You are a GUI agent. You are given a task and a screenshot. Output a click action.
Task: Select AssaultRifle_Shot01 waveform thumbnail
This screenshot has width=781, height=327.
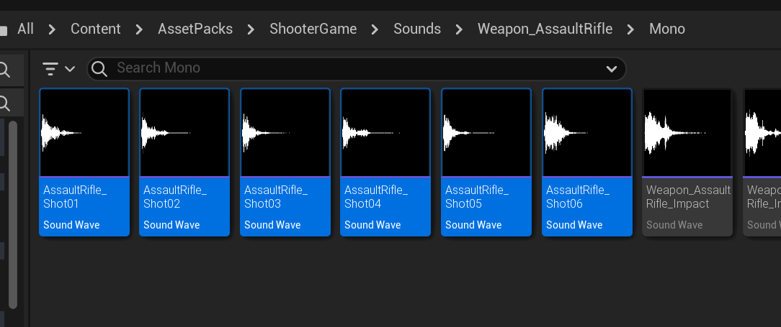84,133
